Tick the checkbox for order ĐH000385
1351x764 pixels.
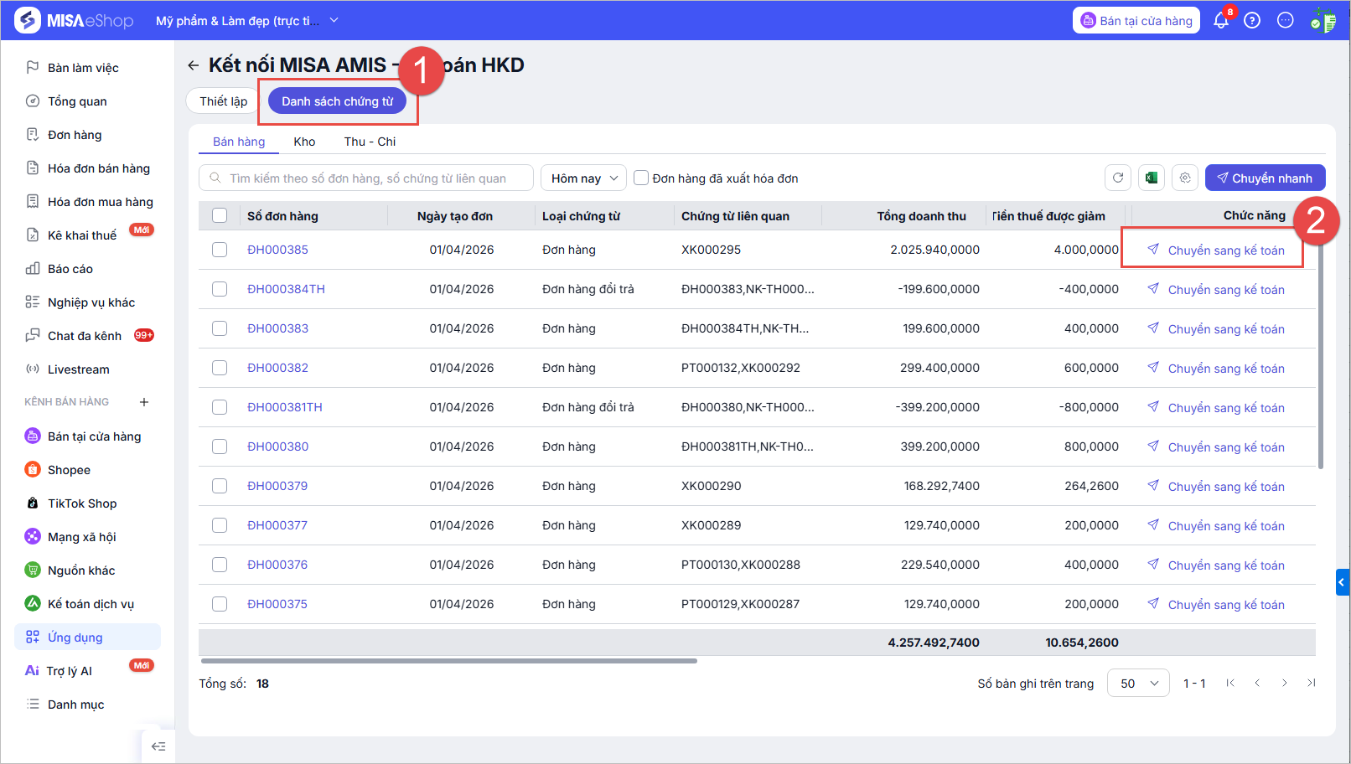tap(220, 250)
